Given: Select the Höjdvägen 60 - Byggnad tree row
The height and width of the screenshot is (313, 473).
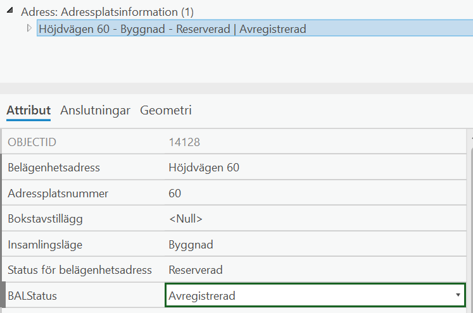Looking at the screenshot, I should pos(172,29).
